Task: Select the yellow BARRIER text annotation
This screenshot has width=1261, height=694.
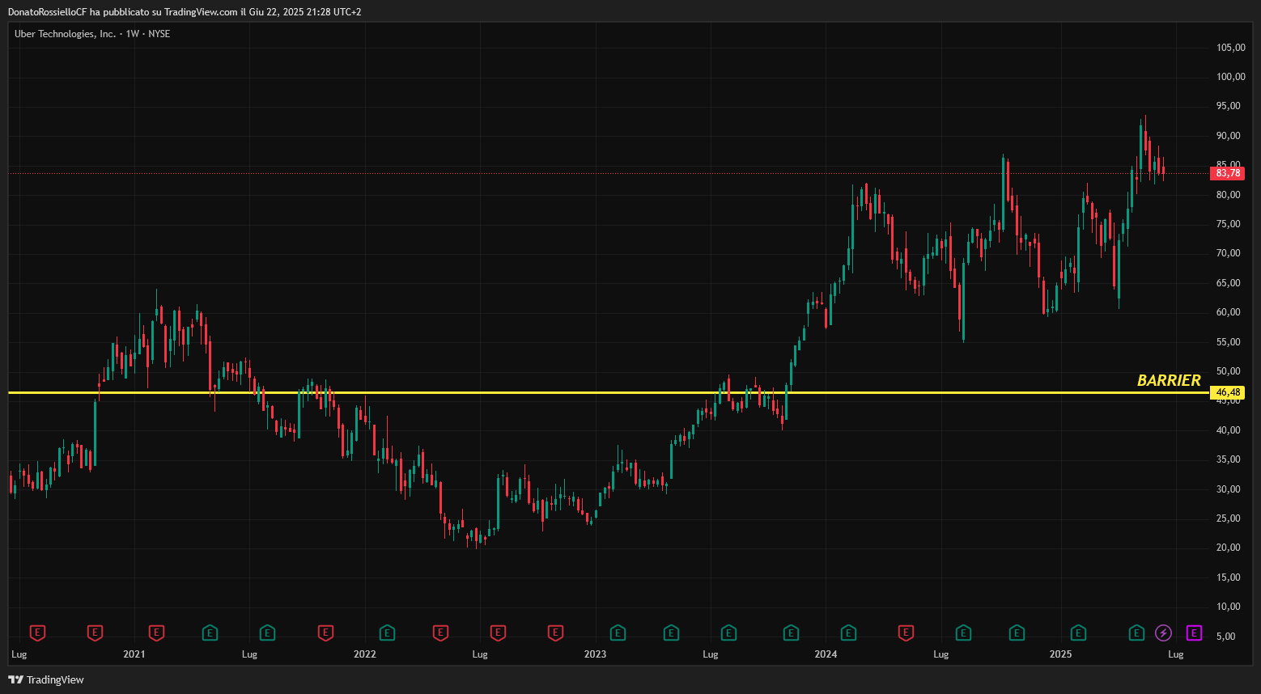Action: pos(1169,380)
